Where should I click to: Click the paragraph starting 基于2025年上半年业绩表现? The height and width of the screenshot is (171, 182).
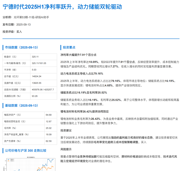(x=119, y=140)
